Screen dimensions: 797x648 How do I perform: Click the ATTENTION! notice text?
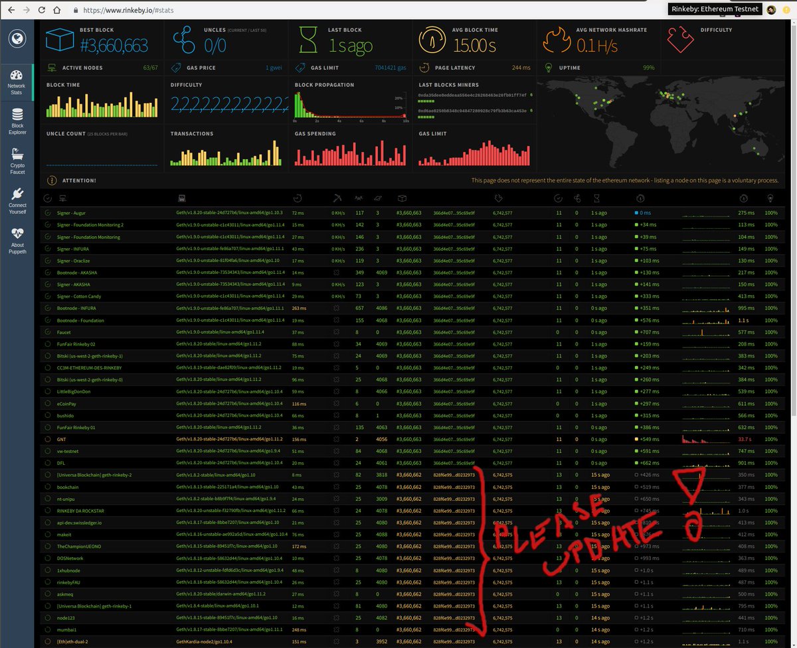(78, 179)
